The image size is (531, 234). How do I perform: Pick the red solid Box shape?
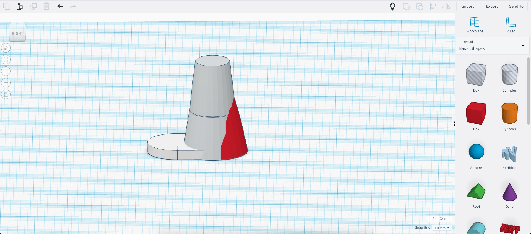476,114
